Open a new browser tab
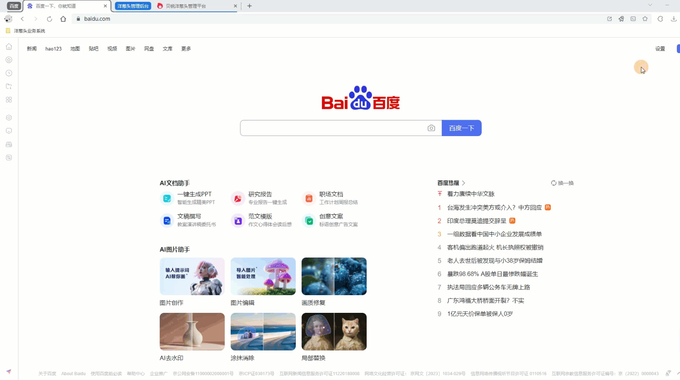Viewport: 680px width, 380px height. pos(249,6)
